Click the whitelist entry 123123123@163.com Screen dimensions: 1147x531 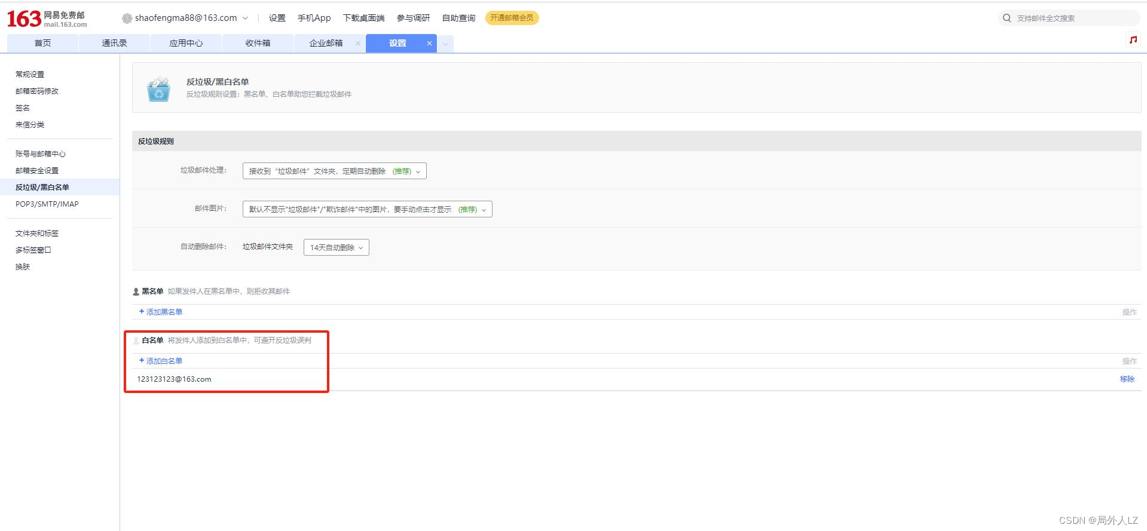click(174, 379)
